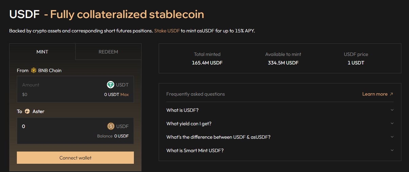Expand 'What is Smart Mint USDF?' chevron
This screenshot has height=172, width=409.
tap(392, 150)
